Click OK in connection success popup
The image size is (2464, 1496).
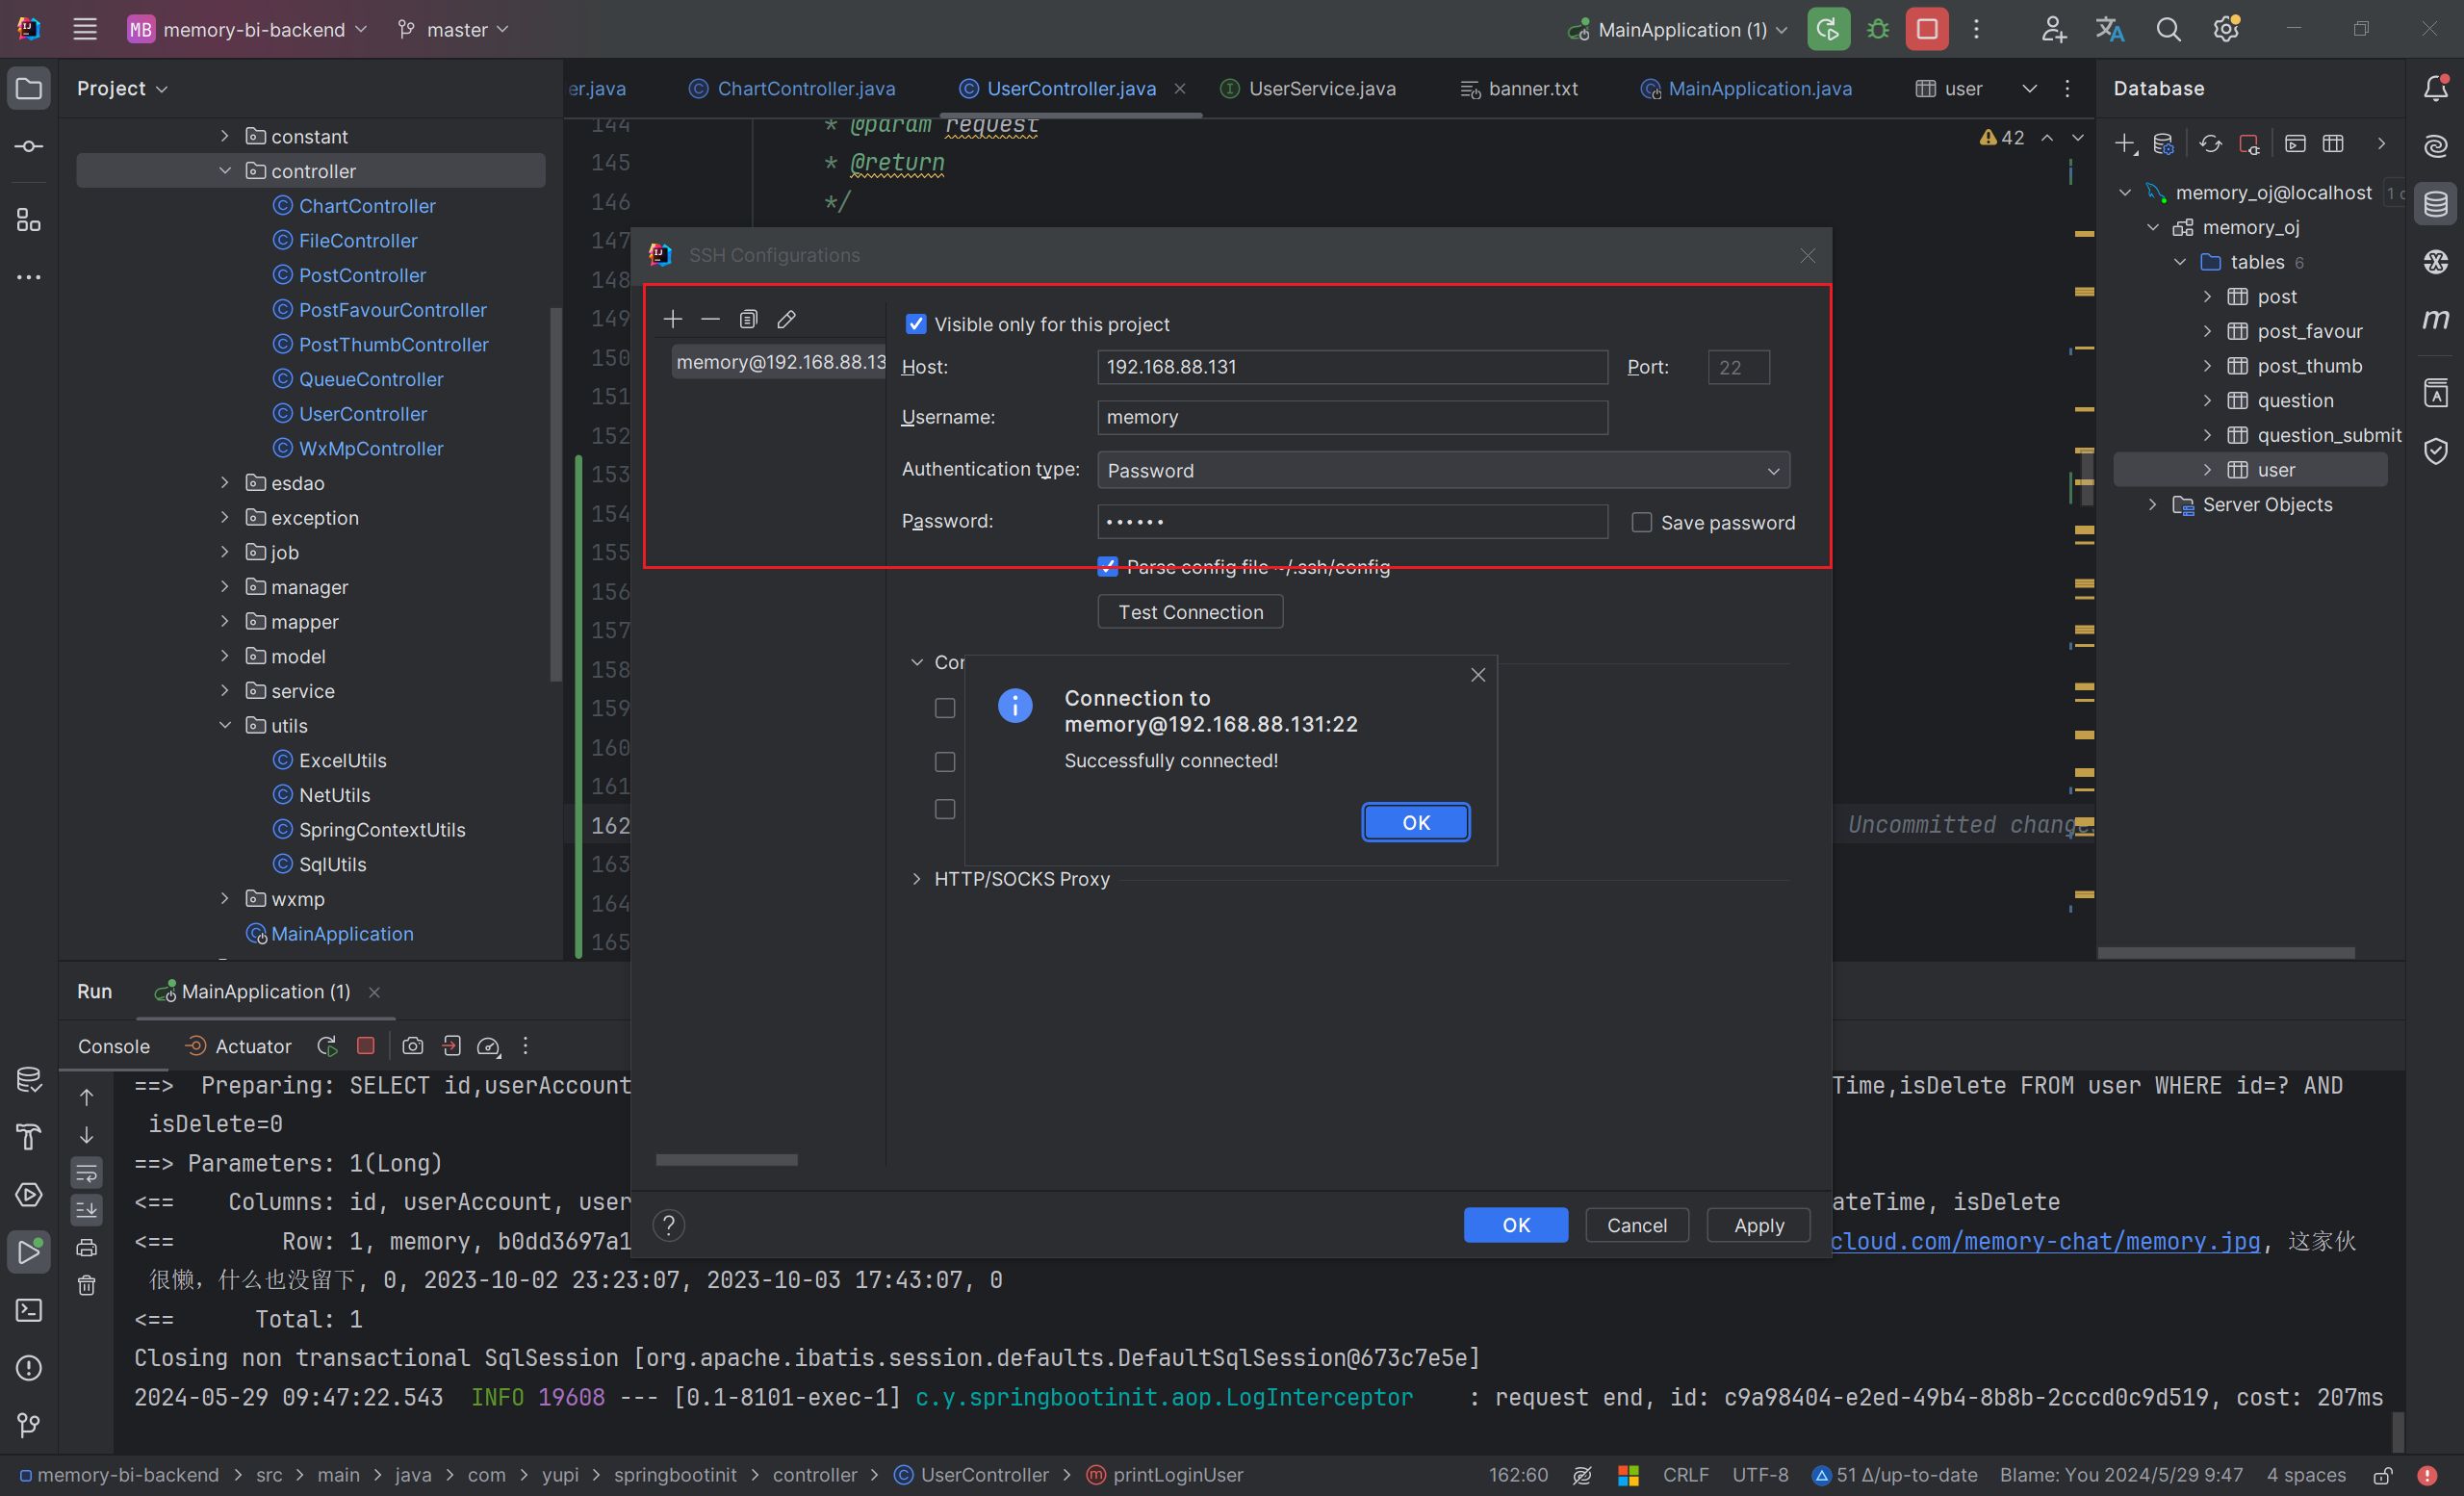point(1416,822)
